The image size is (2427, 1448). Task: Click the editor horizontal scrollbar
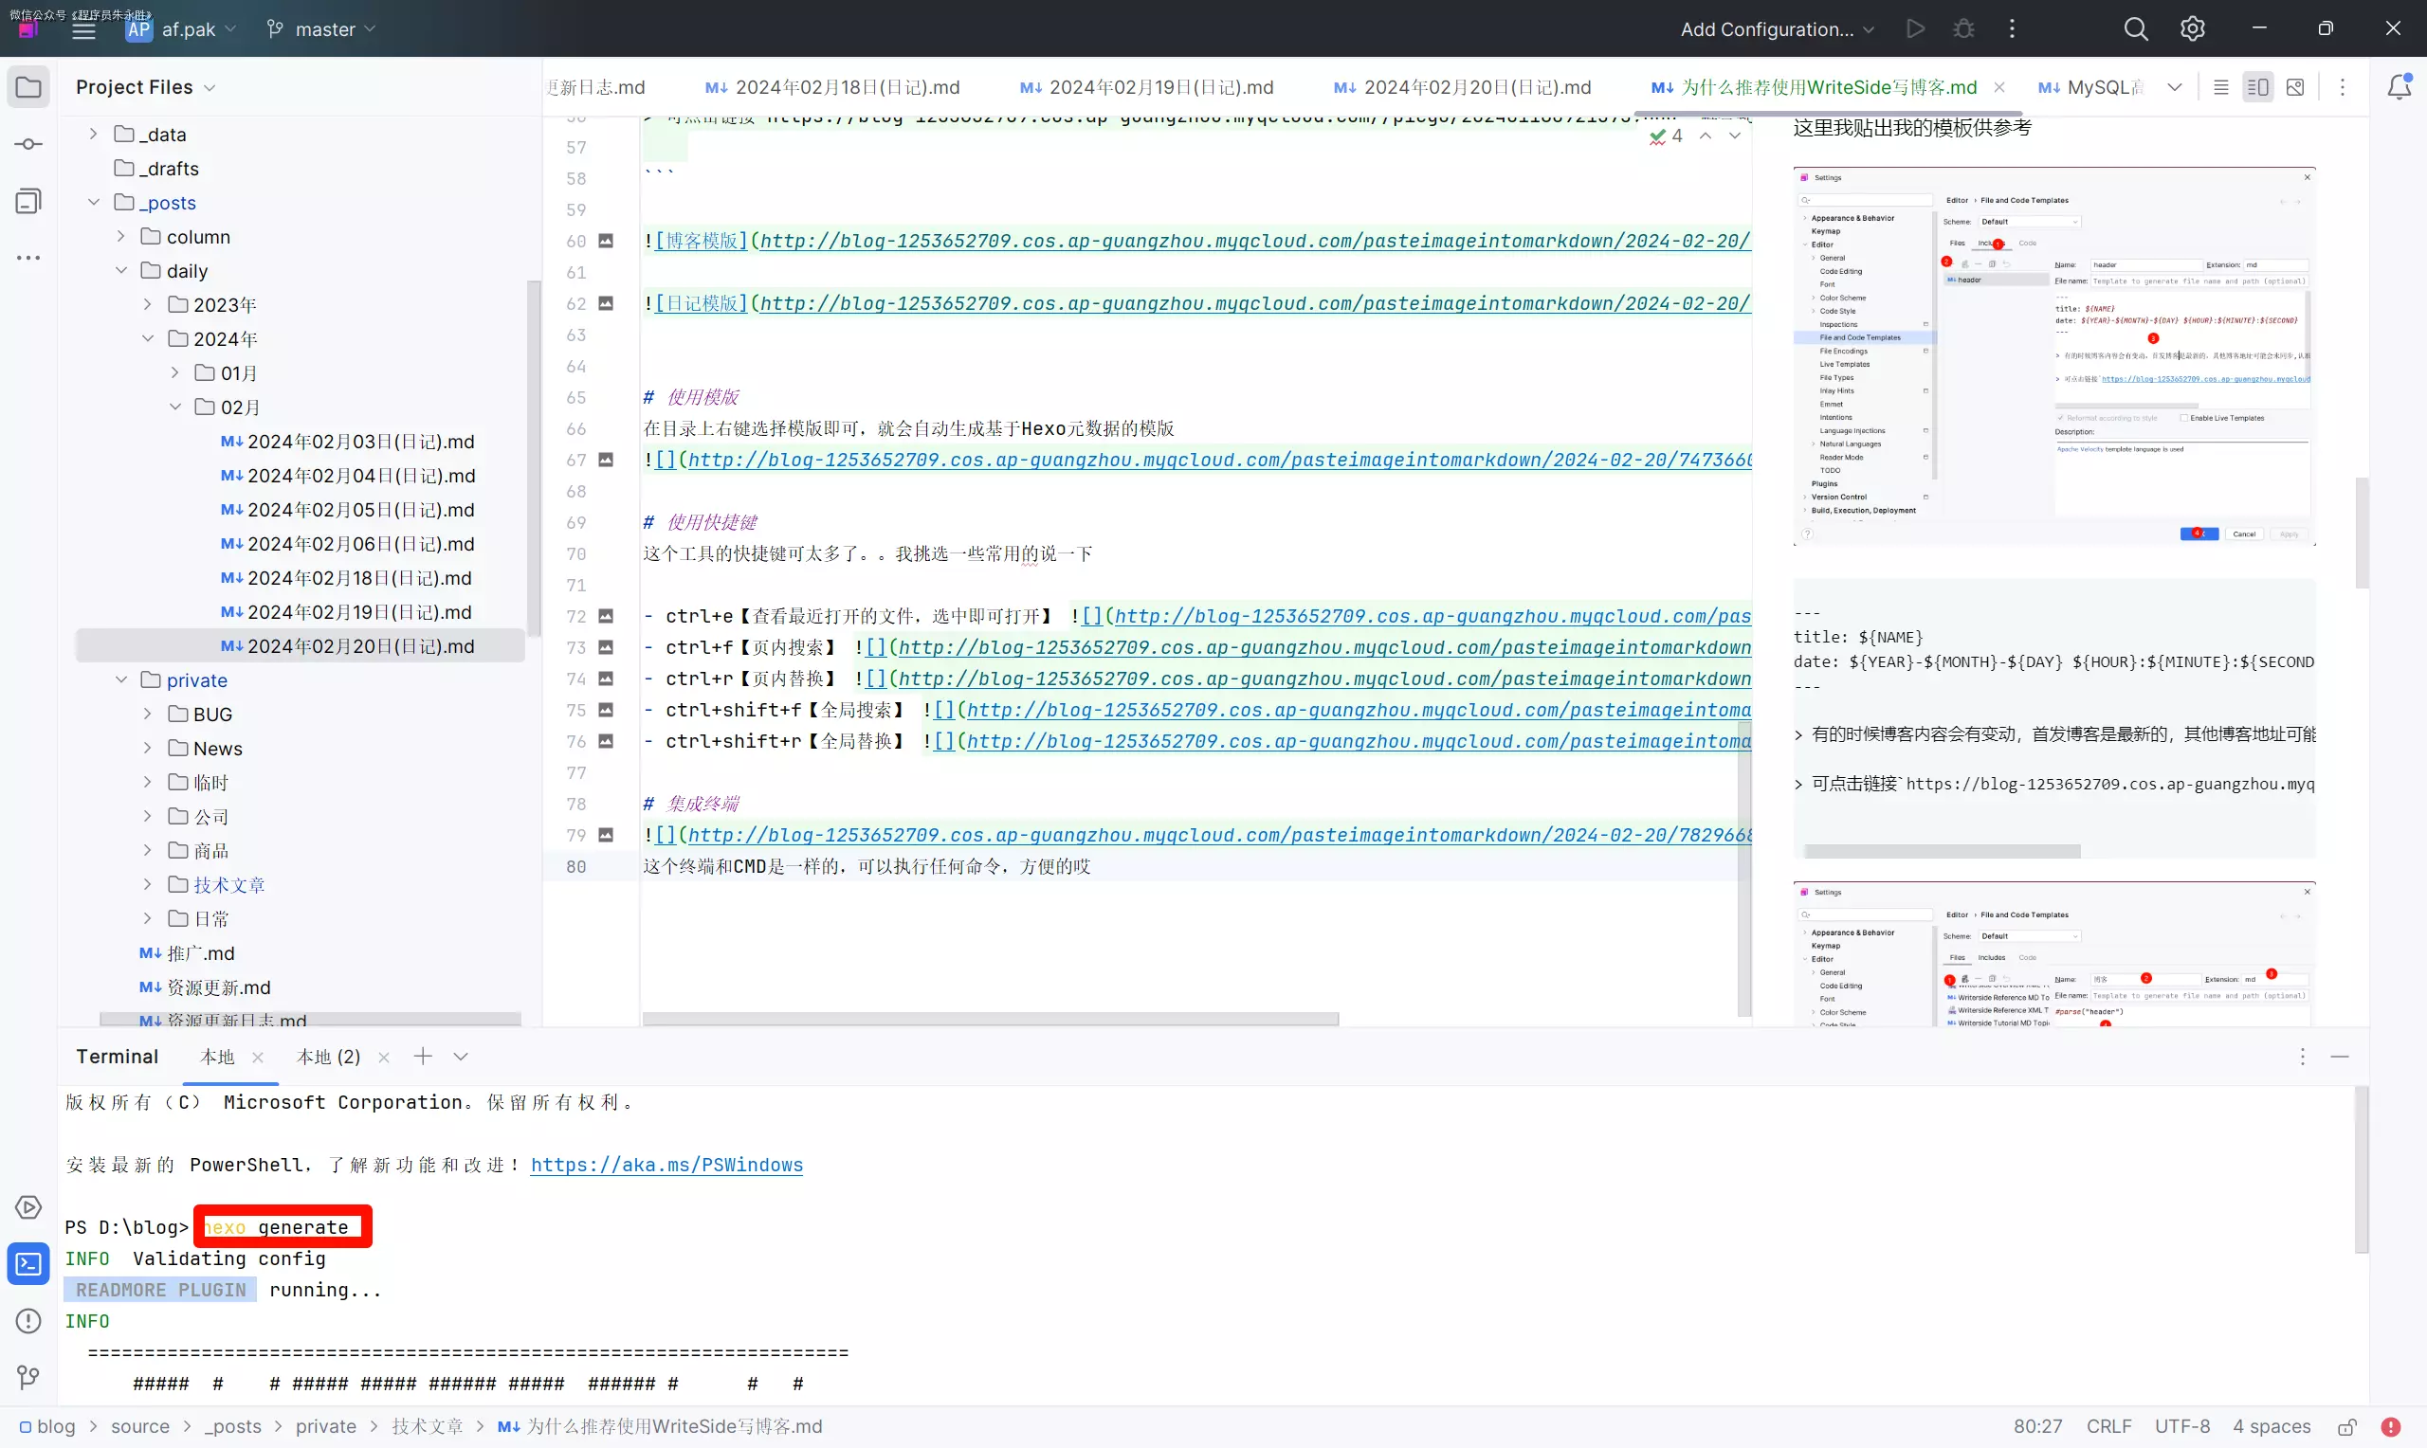pos(990,1019)
